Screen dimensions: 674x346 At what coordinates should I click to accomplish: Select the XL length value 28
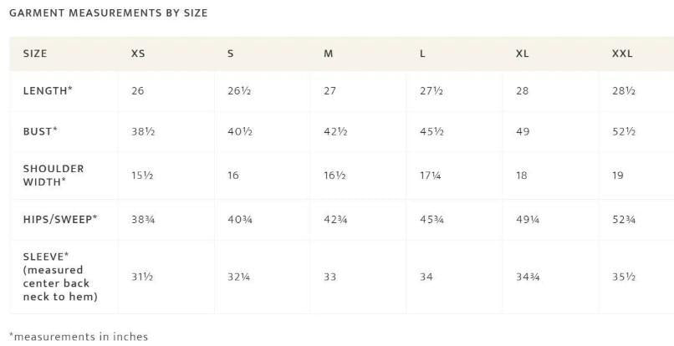click(x=523, y=91)
